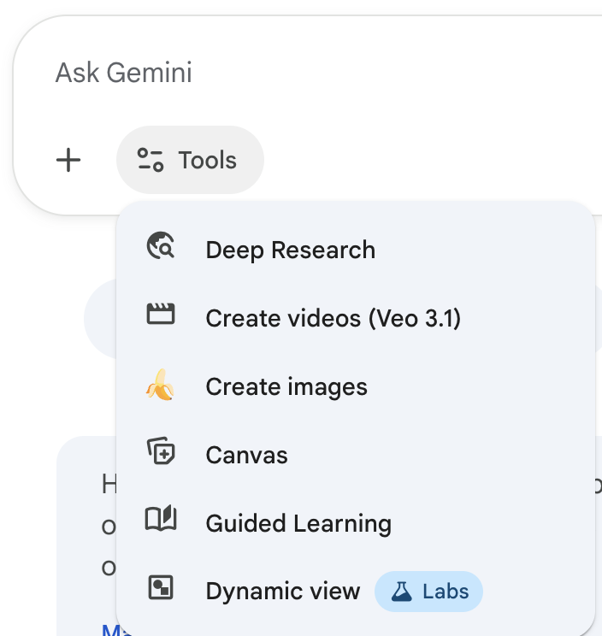Collapse the Tools dropdown via its label
Viewport: 602px width, 636px height.
(207, 160)
